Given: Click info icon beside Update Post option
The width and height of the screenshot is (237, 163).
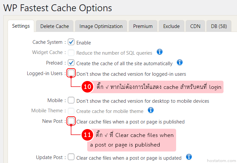Looking at the screenshot, I should pos(189,157).
